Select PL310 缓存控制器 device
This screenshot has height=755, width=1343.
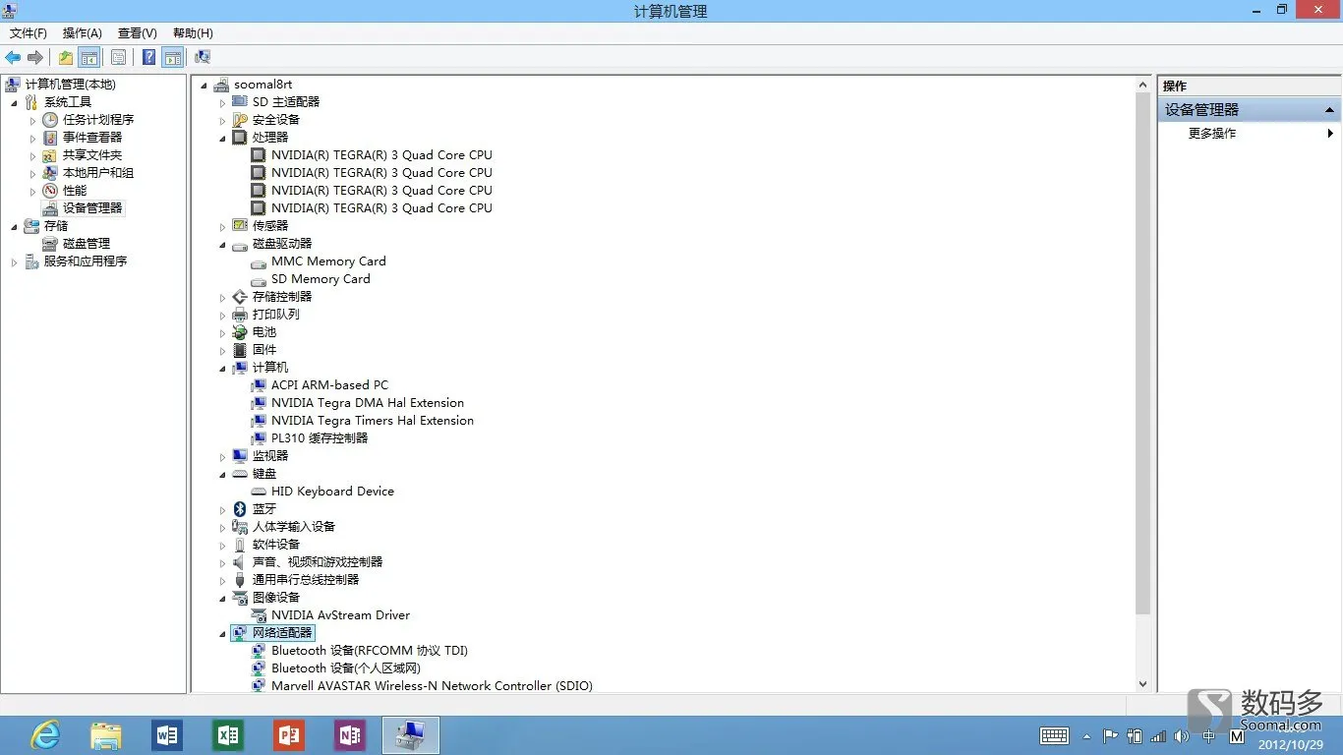pos(320,438)
